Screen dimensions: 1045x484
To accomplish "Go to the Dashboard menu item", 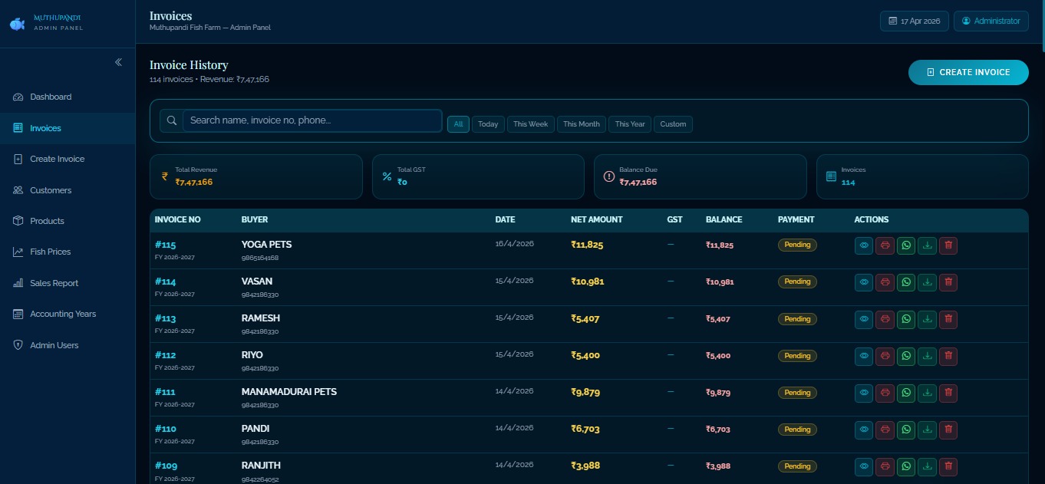I will (51, 97).
